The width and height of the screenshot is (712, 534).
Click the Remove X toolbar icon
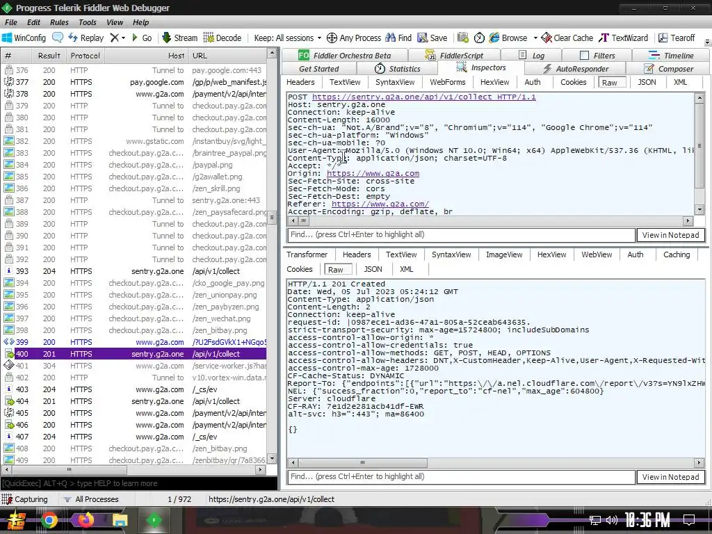115,38
